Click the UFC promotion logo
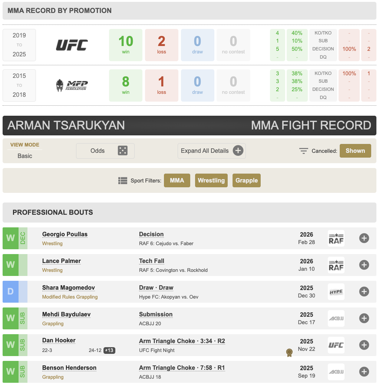This screenshot has height=385, width=379. [72, 45]
